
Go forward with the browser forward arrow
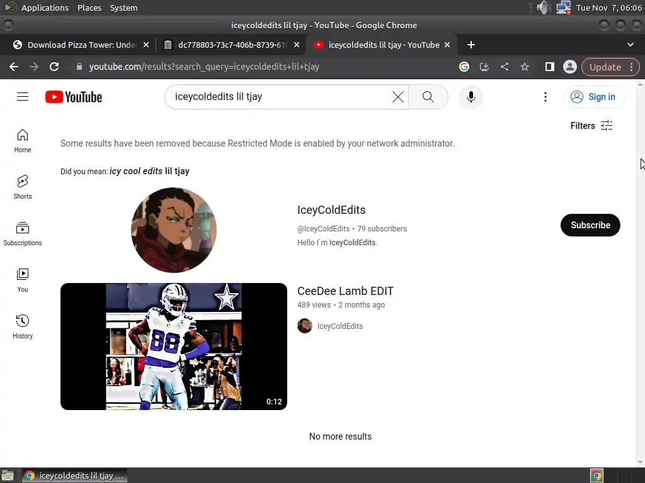(x=34, y=67)
